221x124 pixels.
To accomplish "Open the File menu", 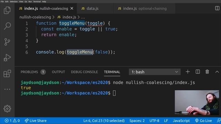I will pos(2,1).
